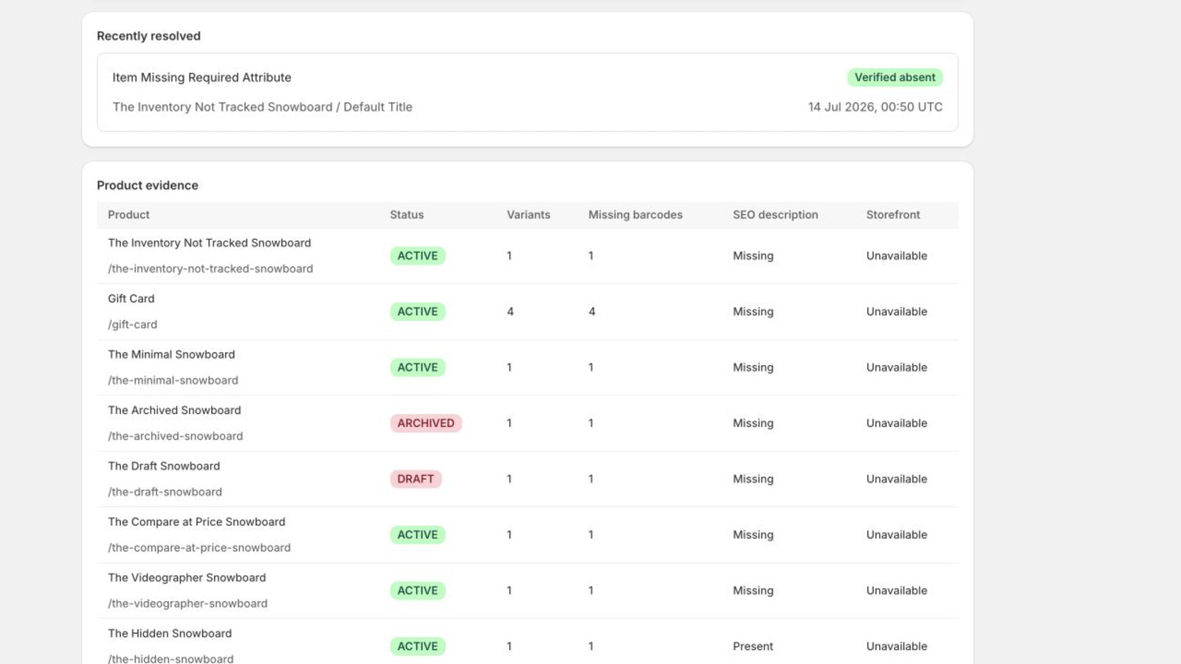The height and width of the screenshot is (664, 1181).
Task: Select Unavailable storefront value for The Draft Snowboard
Action: click(x=897, y=479)
